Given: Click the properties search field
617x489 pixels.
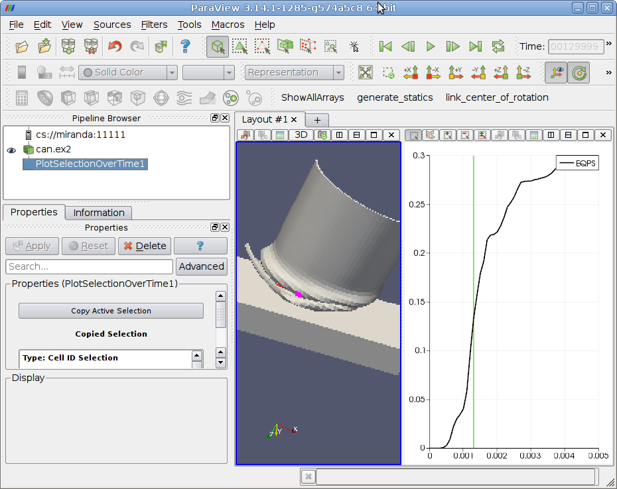Looking at the screenshot, I should click(90, 266).
